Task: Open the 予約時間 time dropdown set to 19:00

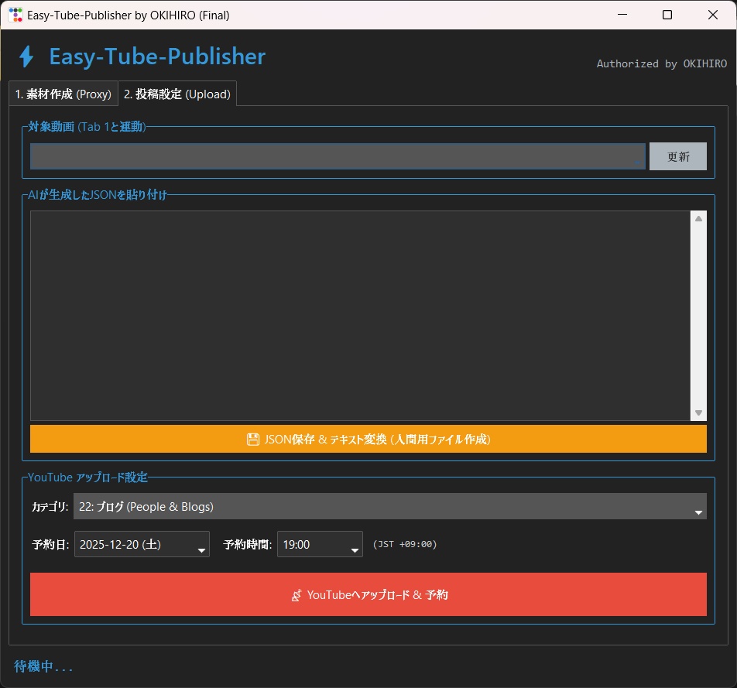Action: 351,544
